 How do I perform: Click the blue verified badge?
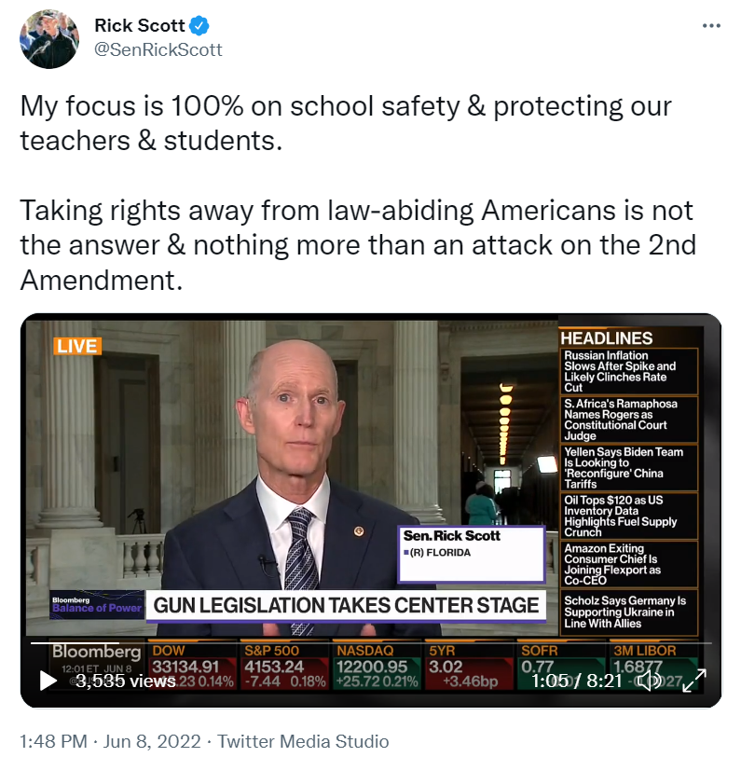199,25
